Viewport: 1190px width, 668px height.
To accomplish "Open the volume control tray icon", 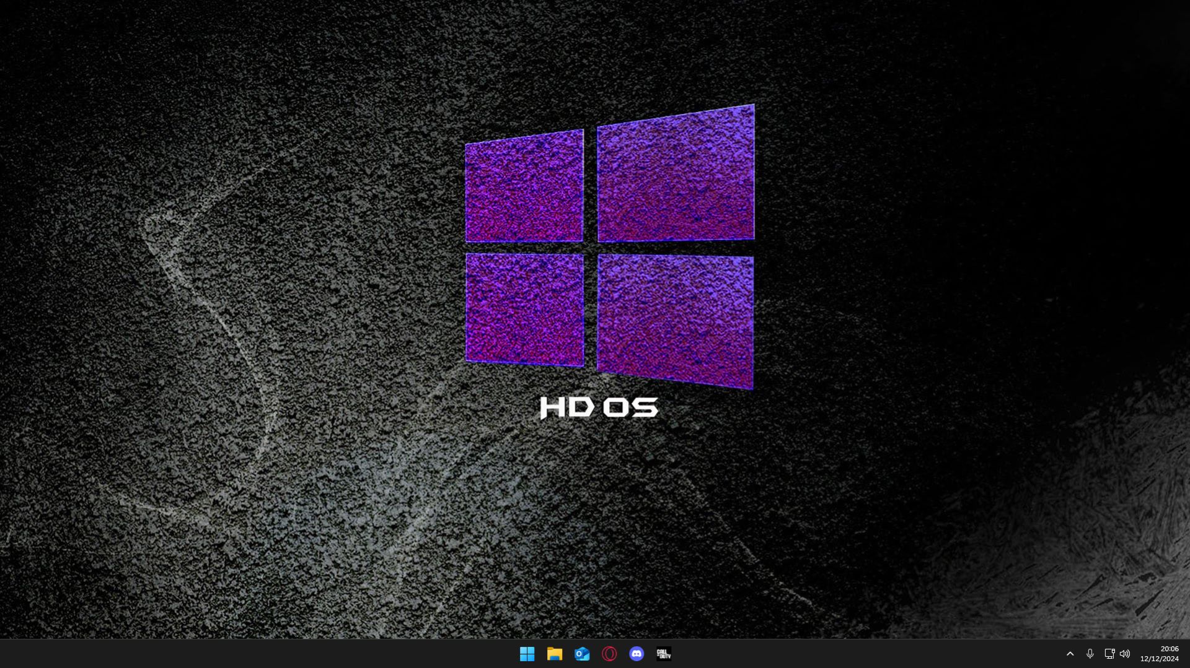I will point(1125,654).
